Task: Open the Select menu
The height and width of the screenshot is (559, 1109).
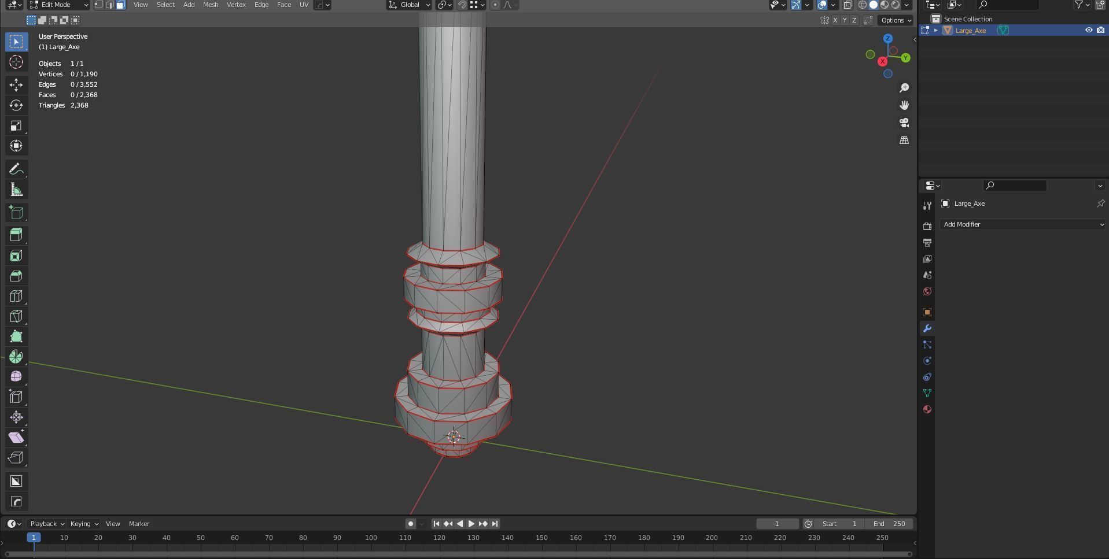Action: pyautogui.click(x=165, y=5)
